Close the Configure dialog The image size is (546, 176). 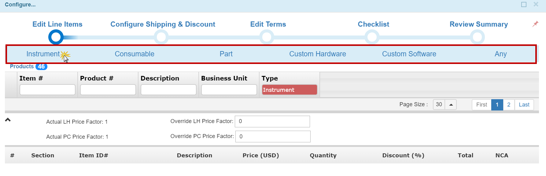tap(536, 5)
